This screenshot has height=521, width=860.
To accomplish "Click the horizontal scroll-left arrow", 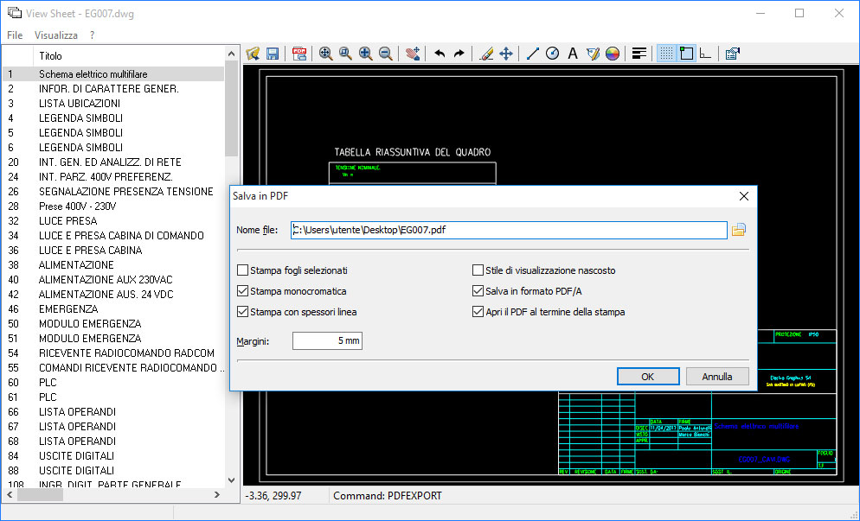I will point(10,495).
